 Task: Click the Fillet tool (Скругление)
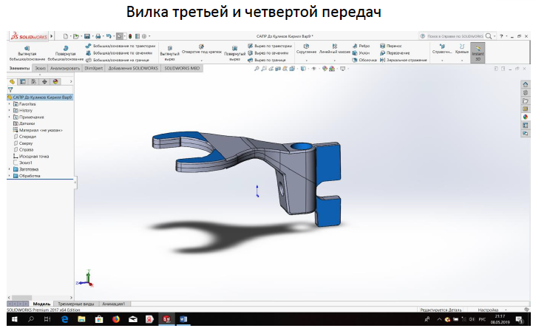coord(306,50)
